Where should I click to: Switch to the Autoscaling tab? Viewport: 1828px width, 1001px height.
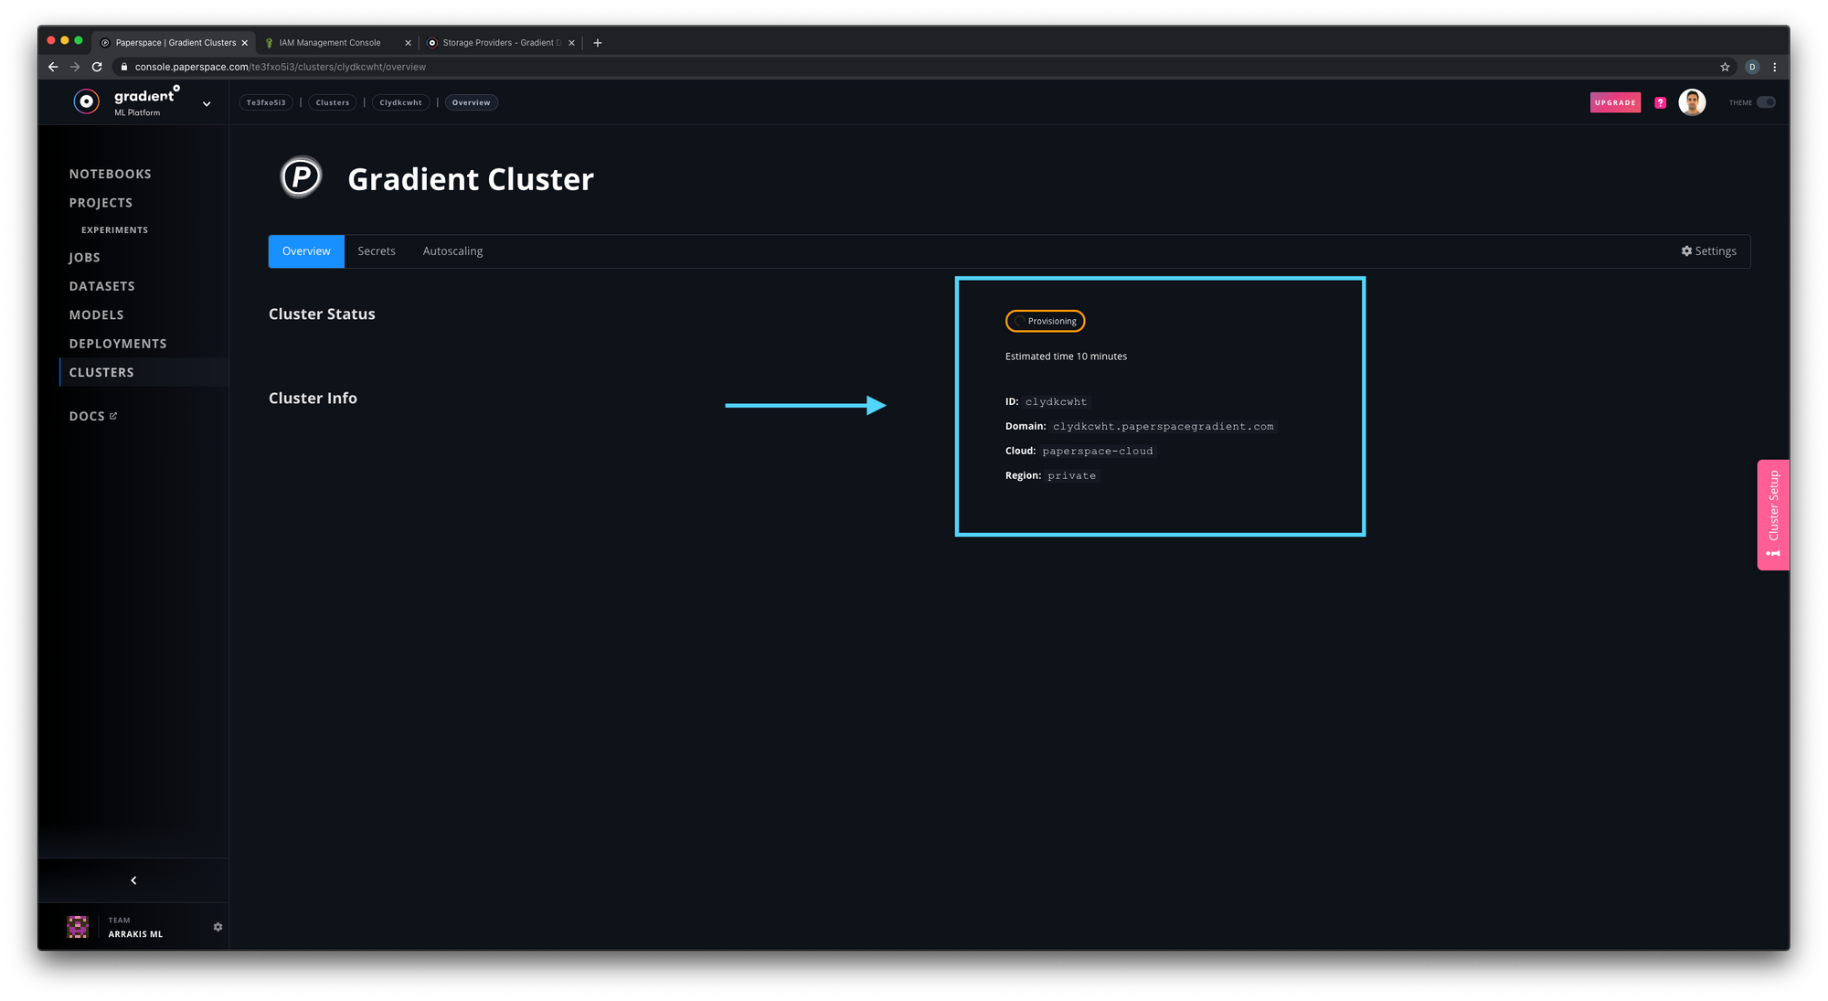tap(452, 251)
